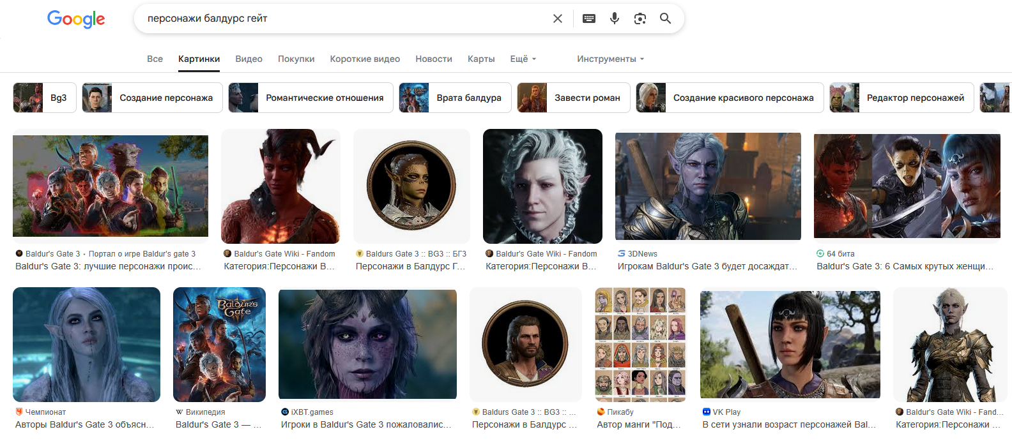The image size is (1012, 441).
Task: Select the Создание красивого персонажа chip
Action: pyautogui.click(x=730, y=98)
